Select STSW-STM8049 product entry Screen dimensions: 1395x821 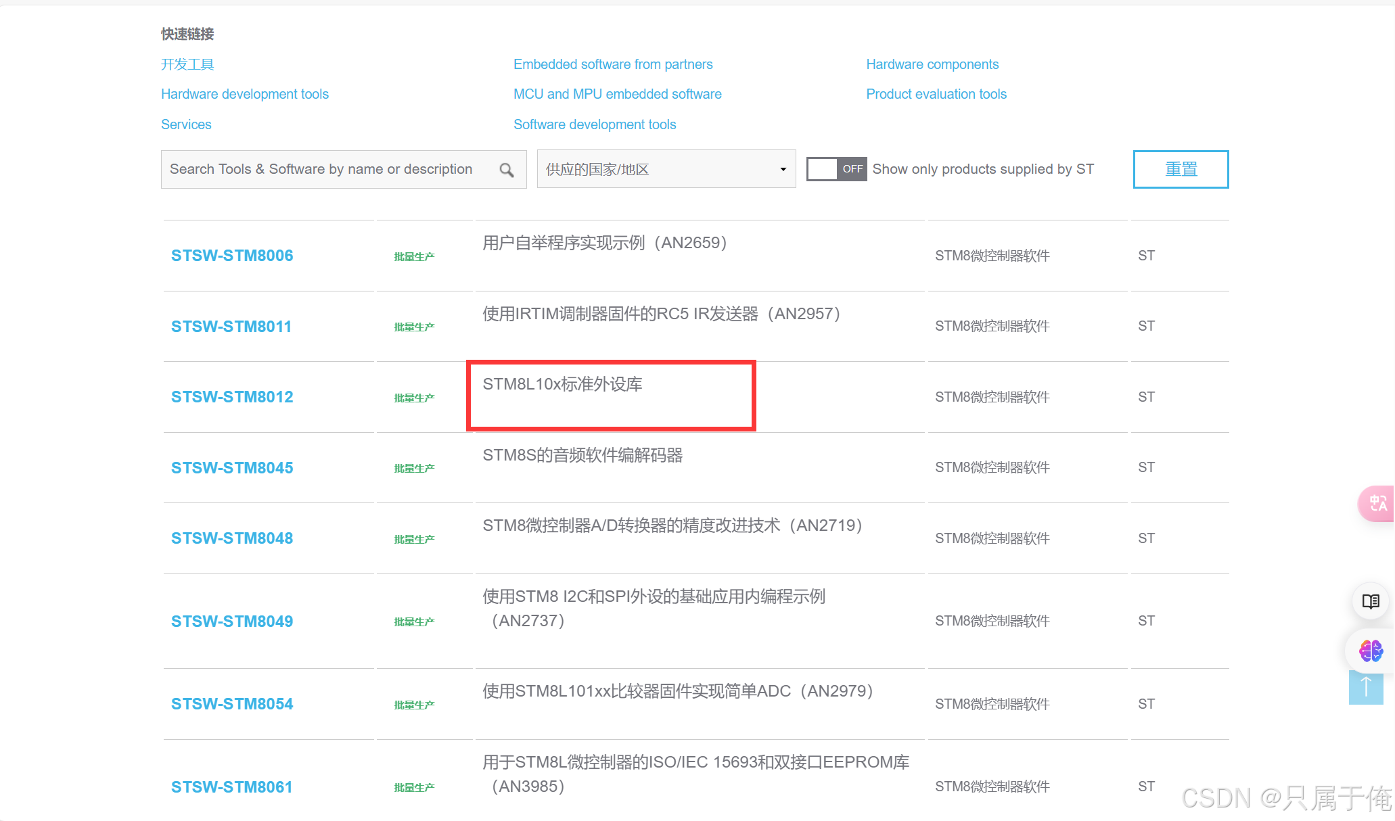click(232, 621)
